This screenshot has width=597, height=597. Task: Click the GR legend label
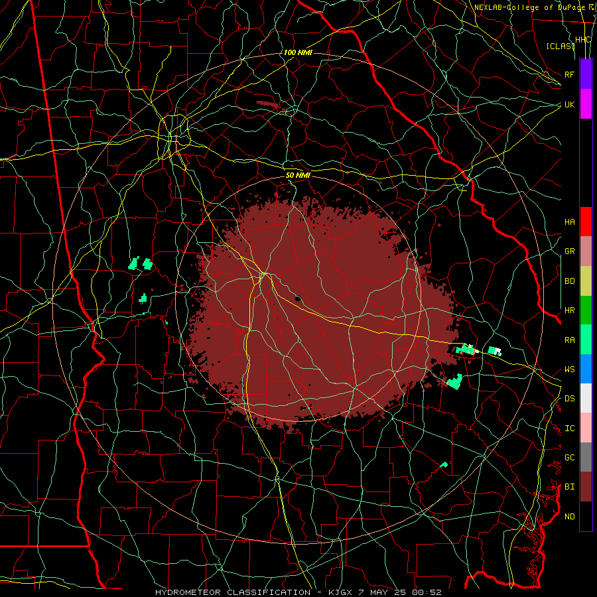tap(569, 251)
